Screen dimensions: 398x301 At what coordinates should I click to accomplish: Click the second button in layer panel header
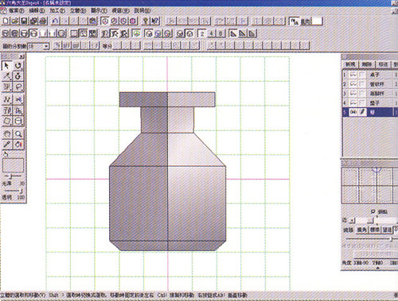click(x=367, y=64)
